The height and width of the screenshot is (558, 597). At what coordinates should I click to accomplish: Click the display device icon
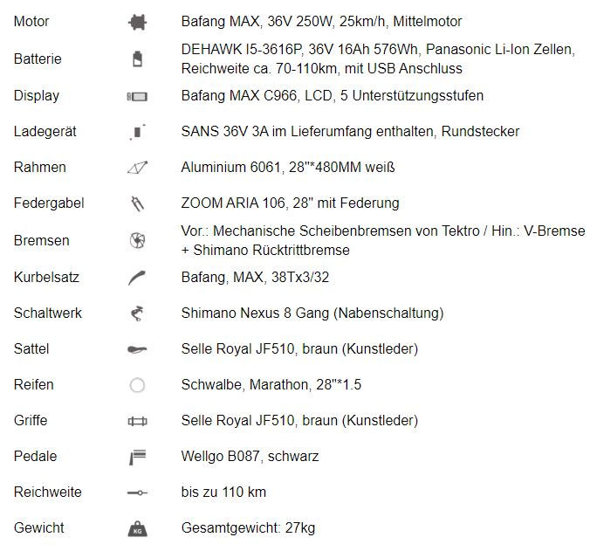point(137,97)
